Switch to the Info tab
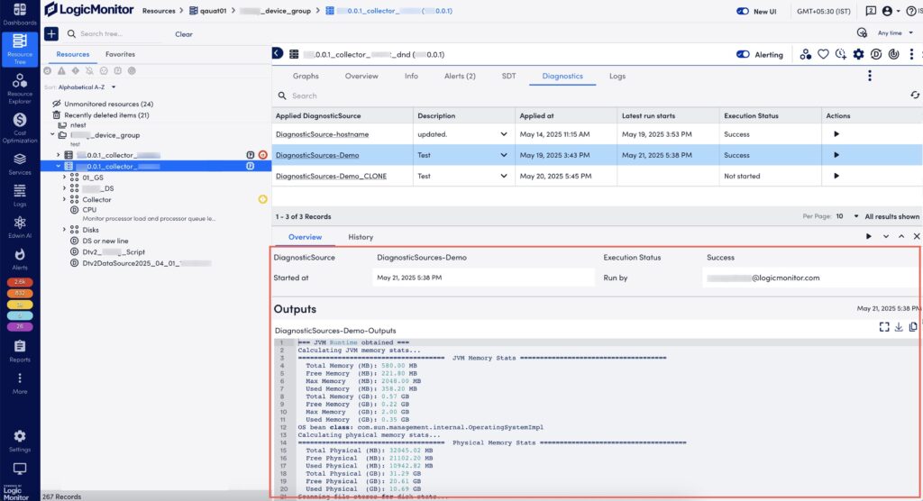 coord(411,76)
